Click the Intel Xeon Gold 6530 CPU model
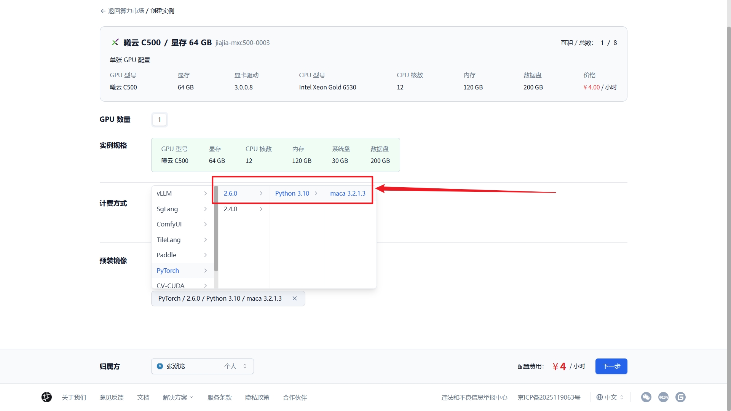The width and height of the screenshot is (731, 411). [327, 87]
